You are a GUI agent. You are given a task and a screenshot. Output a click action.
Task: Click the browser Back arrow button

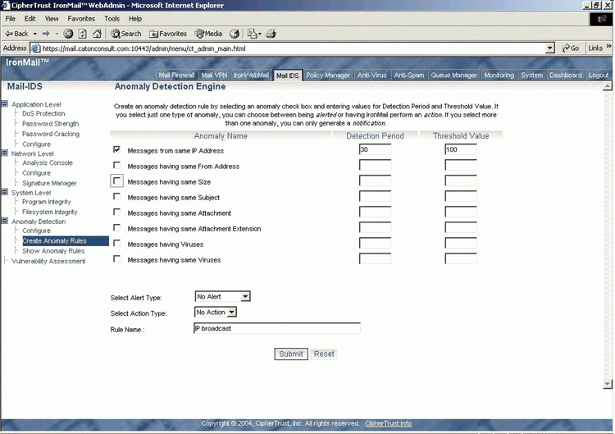click(x=16, y=34)
